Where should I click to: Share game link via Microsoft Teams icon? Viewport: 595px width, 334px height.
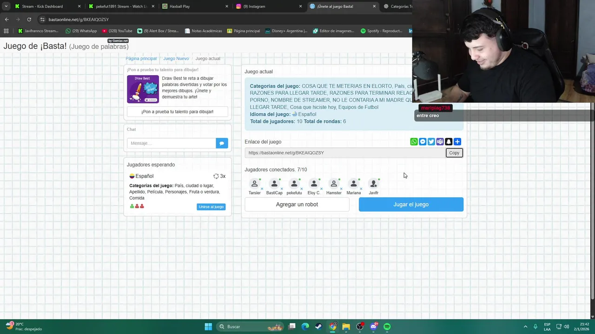click(440, 141)
